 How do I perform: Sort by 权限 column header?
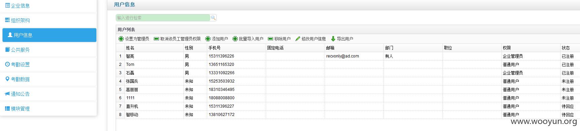531,48
